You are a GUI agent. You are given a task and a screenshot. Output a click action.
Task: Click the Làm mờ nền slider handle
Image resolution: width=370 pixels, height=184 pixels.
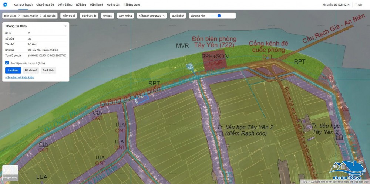tap(219, 16)
